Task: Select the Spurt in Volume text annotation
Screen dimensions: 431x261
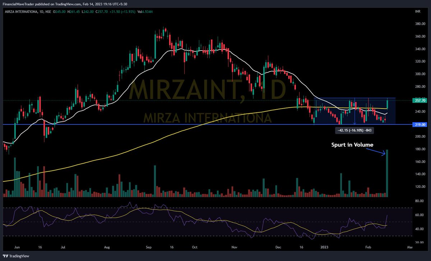Action: pos(352,145)
